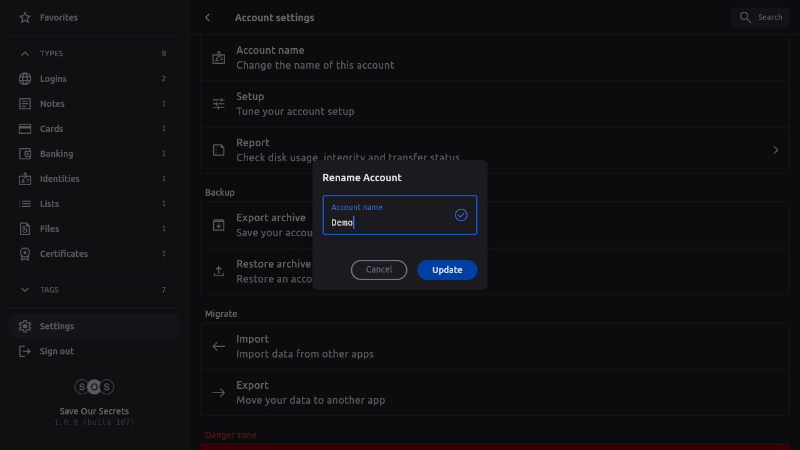Click the Cards credit card icon
The height and width of the screenshot is (450, 800).
(25, 129)
